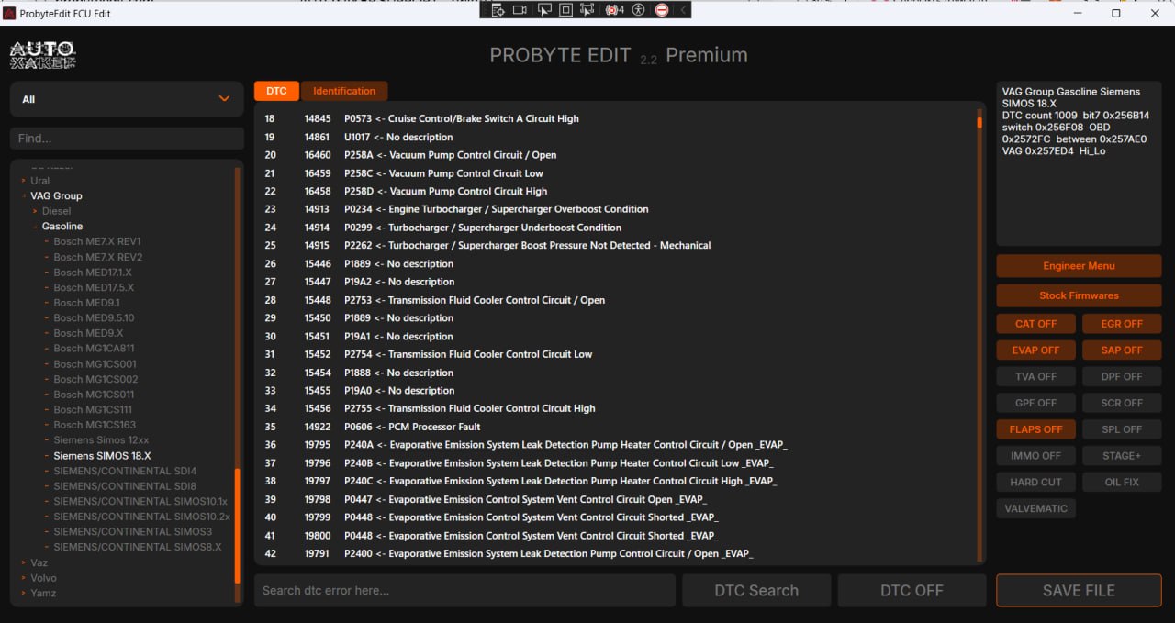Screen dimensions: 1175x623
Task: Select Siemens Simos 12xx in tree
Action: click(101, 440)
